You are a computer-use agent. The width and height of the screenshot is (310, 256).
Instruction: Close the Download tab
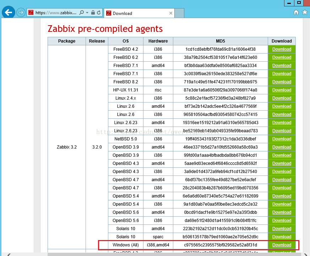(171, 13)
